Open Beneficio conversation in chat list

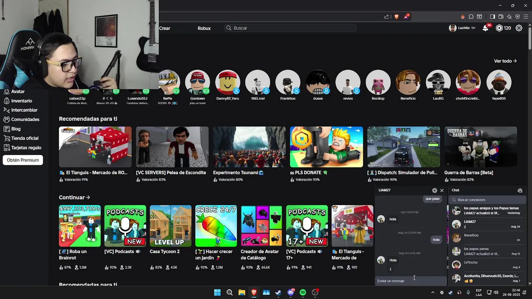point(486,238)
